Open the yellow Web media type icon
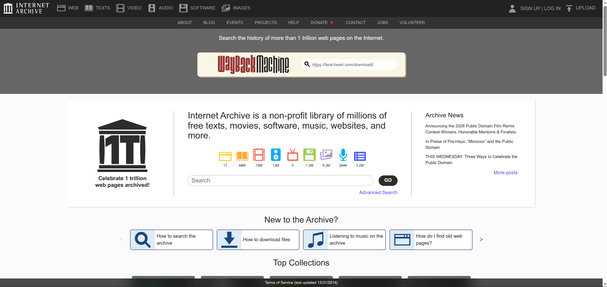 coord(225,156)
